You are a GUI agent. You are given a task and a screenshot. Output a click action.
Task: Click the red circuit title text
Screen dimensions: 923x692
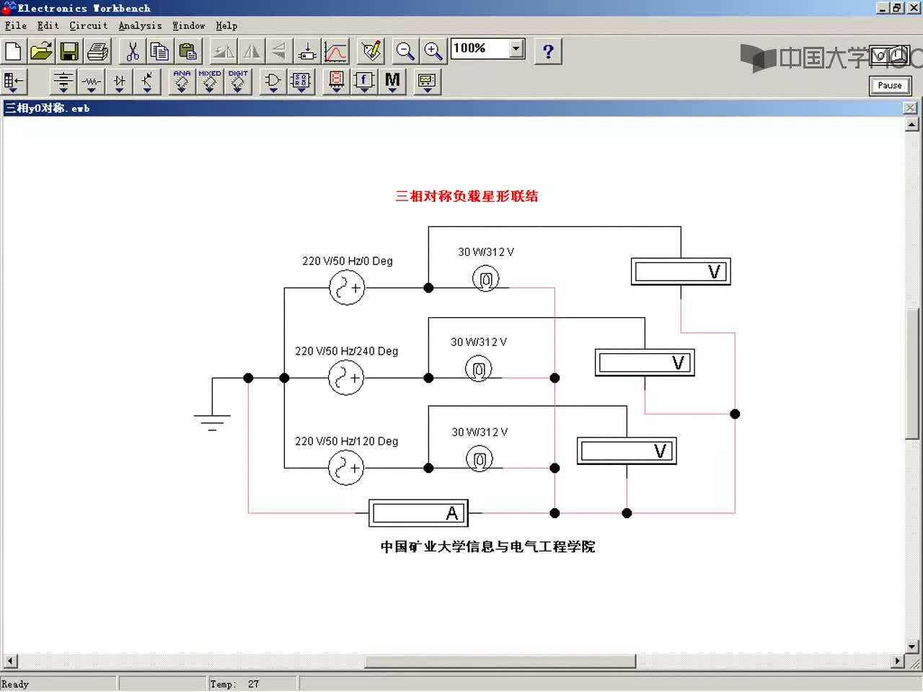click(x=467, y=196)
